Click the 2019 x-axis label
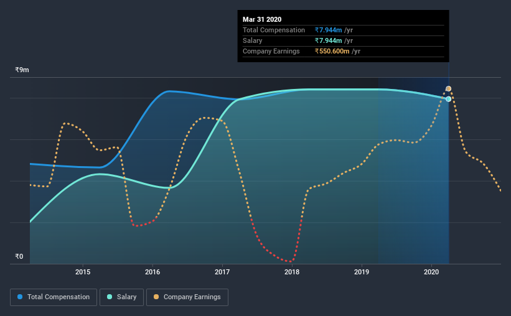The image size is (511, 316). (362, 272)
